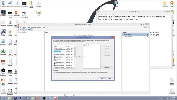Click the Help icon in MMC toolbar

point(29,29)
